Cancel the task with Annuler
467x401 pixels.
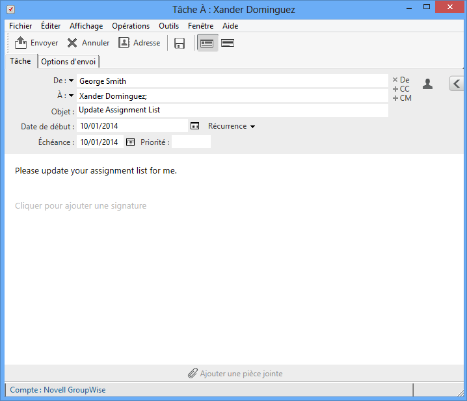[88, 43]
